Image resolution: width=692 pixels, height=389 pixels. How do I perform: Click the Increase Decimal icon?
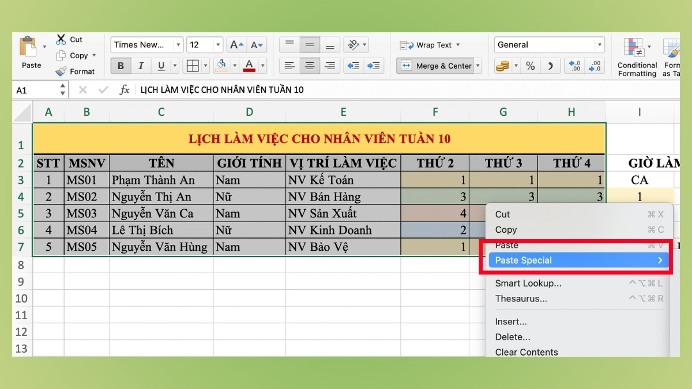(x=573, y=65)
